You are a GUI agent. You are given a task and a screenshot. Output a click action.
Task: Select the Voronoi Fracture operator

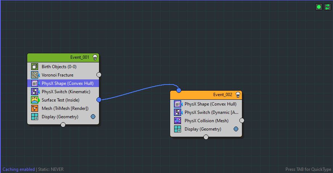[x=63, y=75]
